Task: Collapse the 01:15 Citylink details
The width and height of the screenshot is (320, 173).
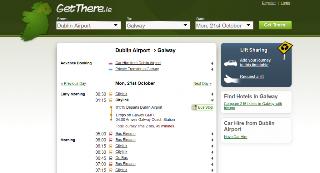Action: pos(212,100)
